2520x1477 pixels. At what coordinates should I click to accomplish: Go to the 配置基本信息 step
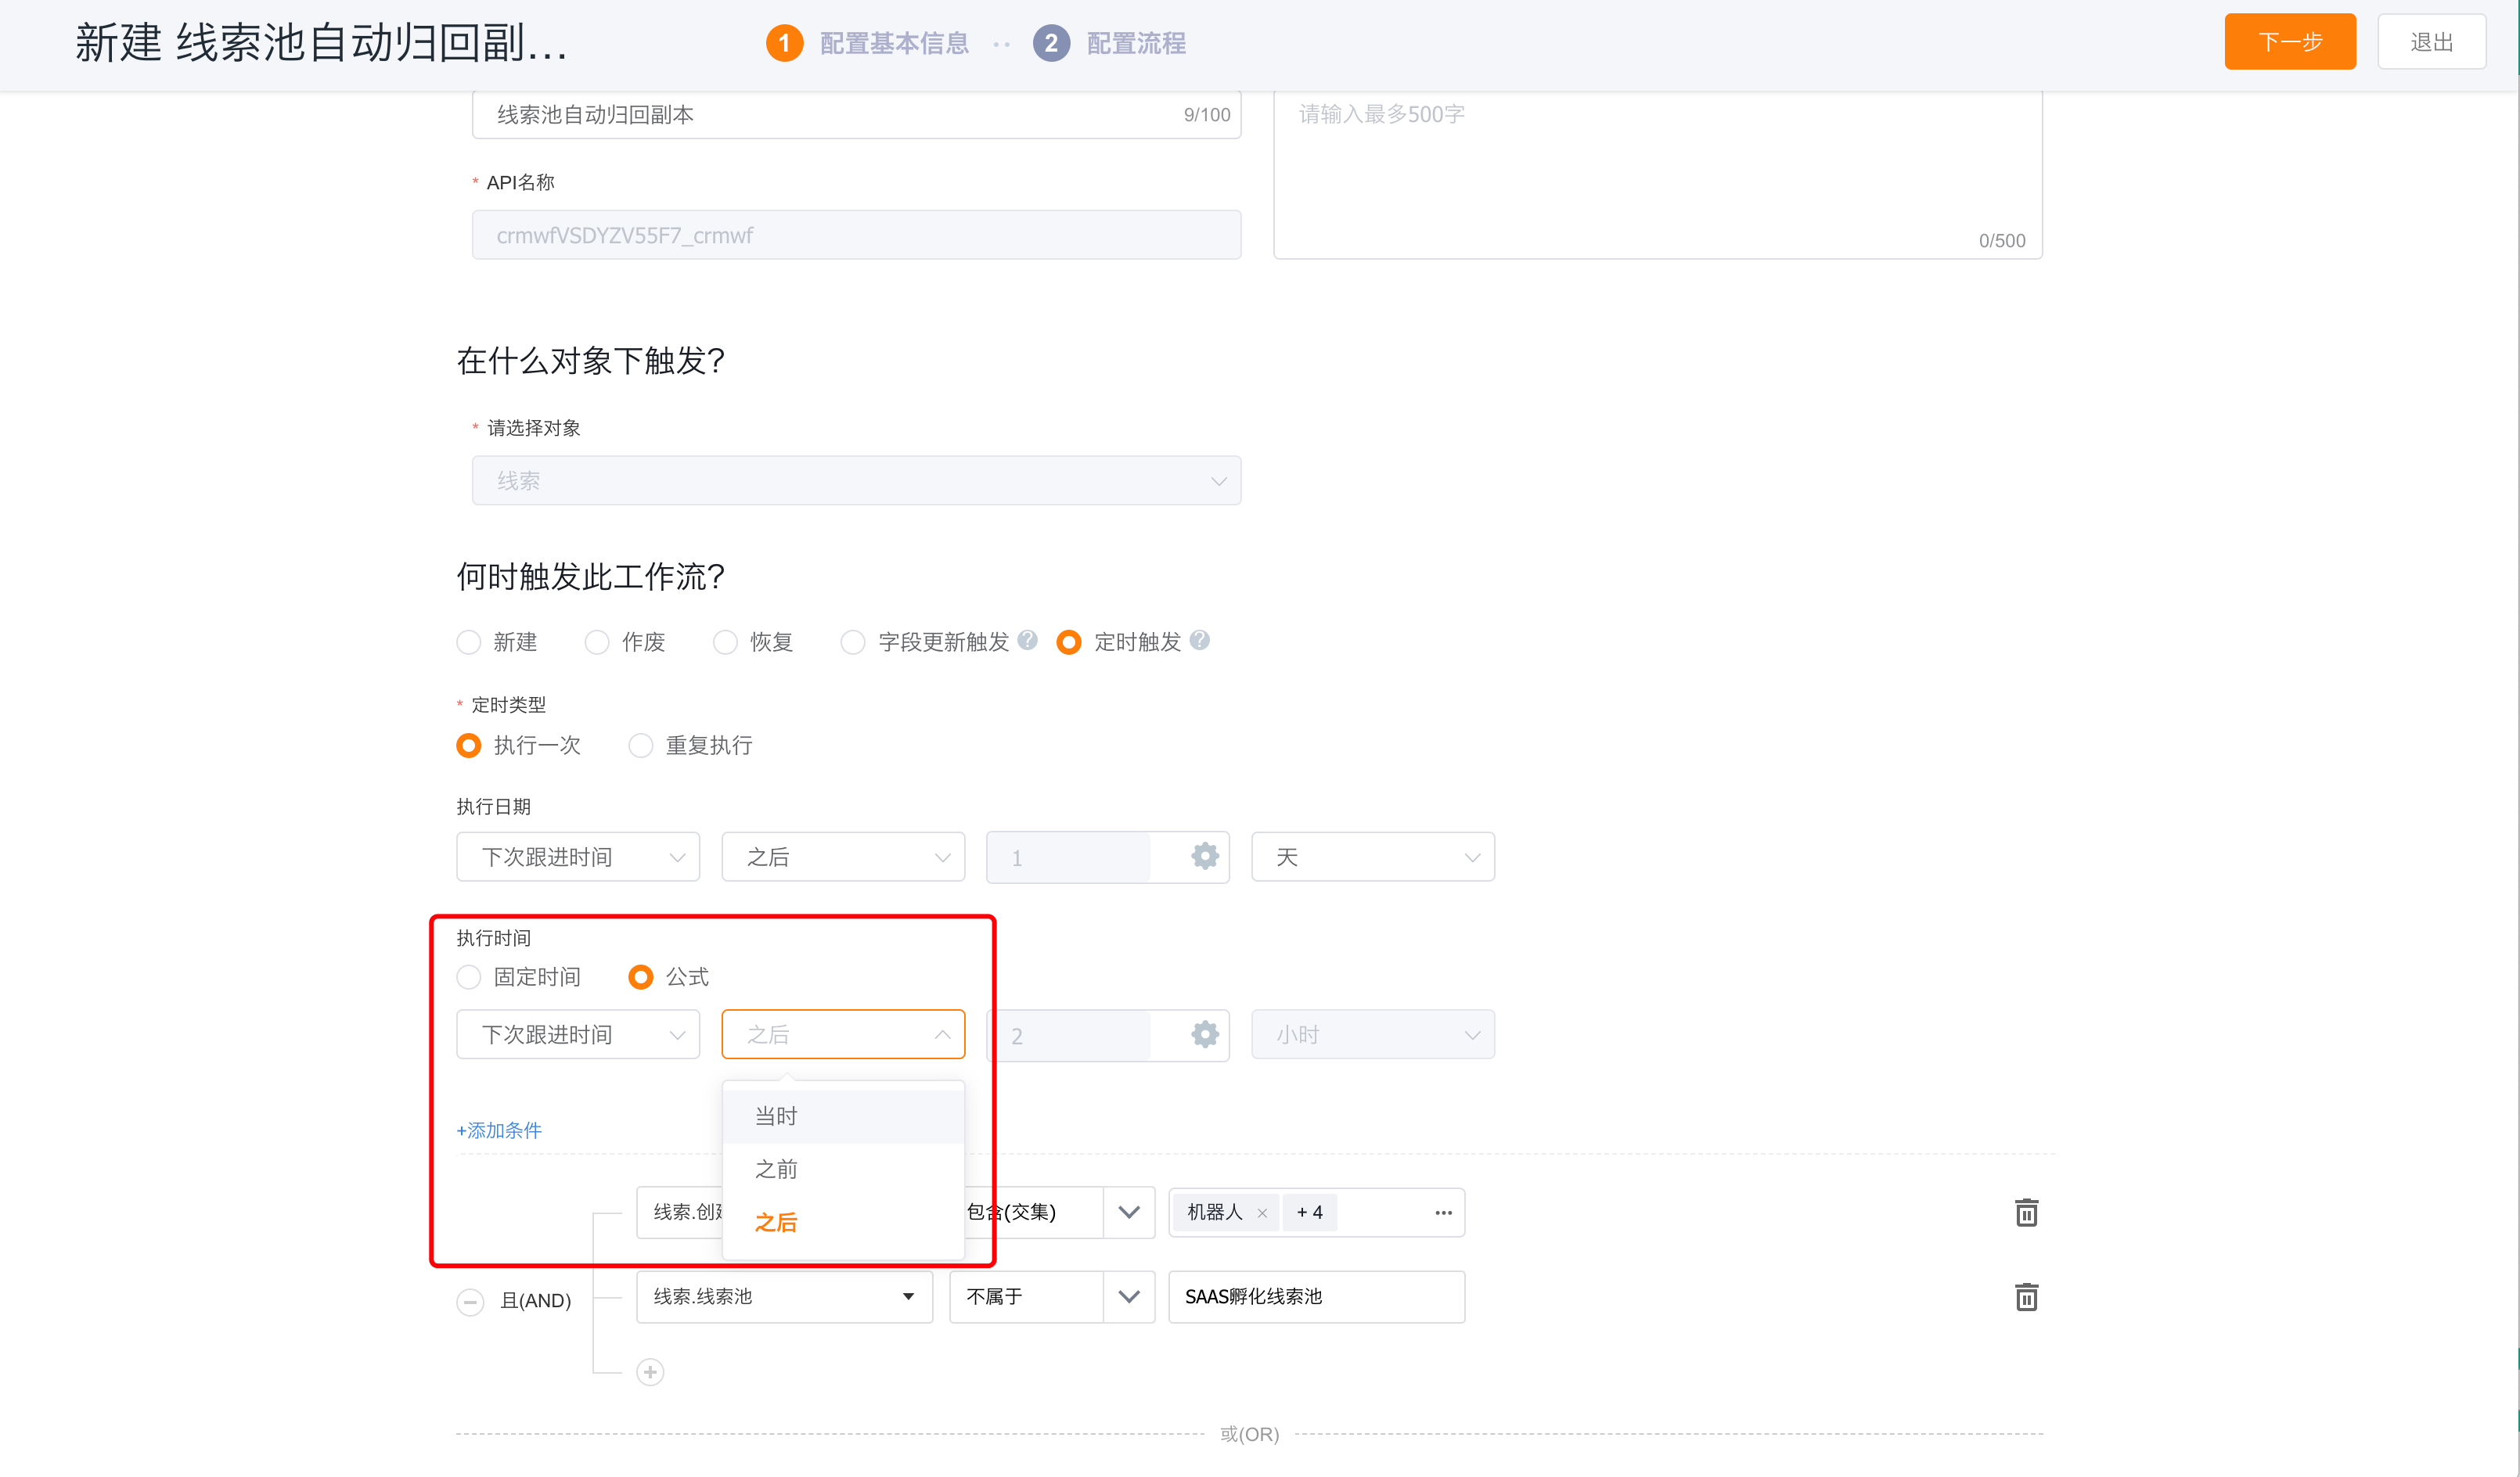(894, 43)
